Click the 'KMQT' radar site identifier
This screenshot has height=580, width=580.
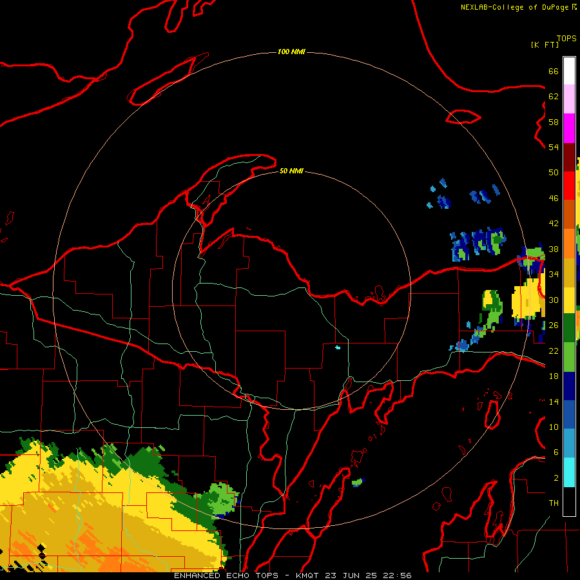point(307,575)
